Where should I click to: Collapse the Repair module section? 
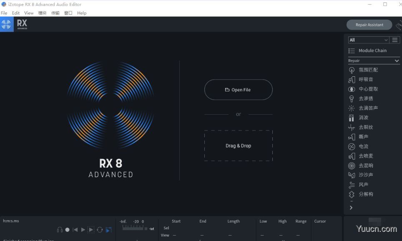point(396,60)
